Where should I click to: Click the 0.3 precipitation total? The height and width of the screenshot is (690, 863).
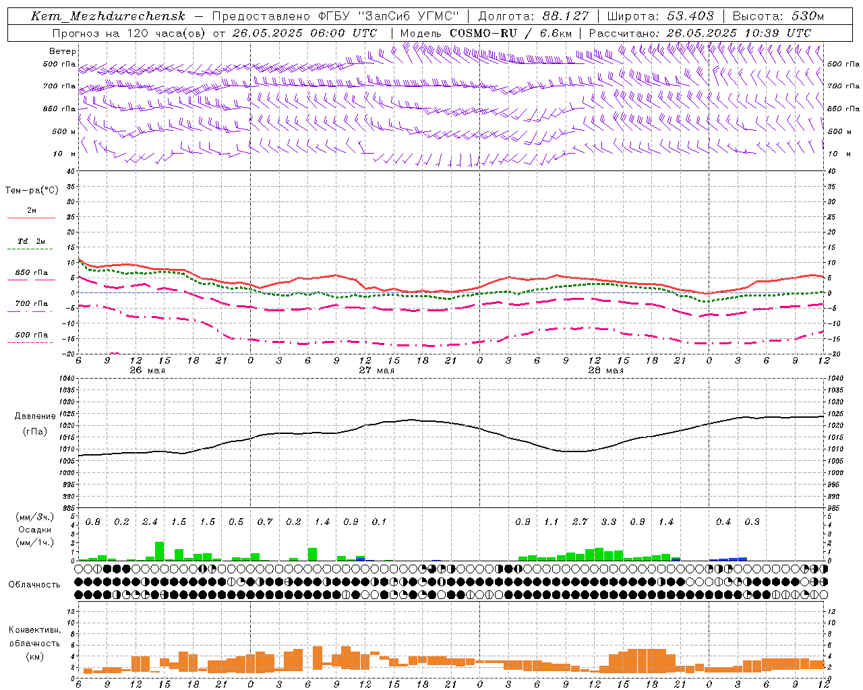coord(752,522)
